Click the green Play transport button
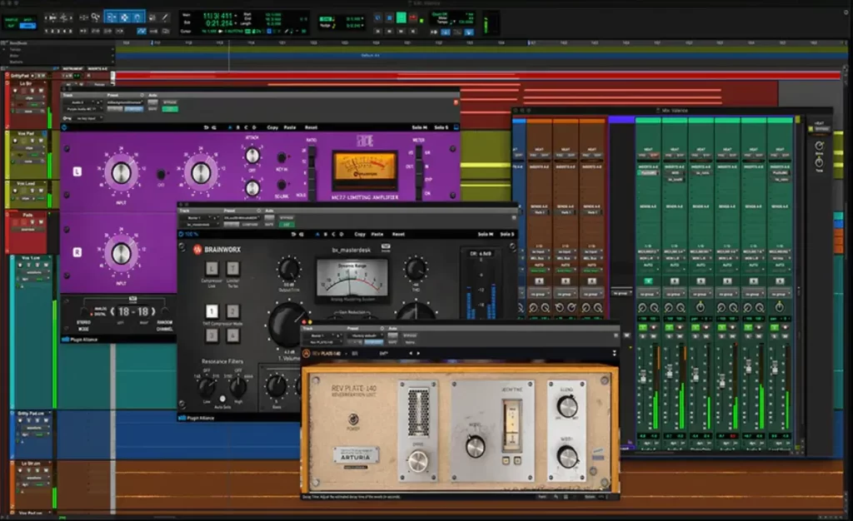This screenshot has height=521, width=853. (402, 18)
